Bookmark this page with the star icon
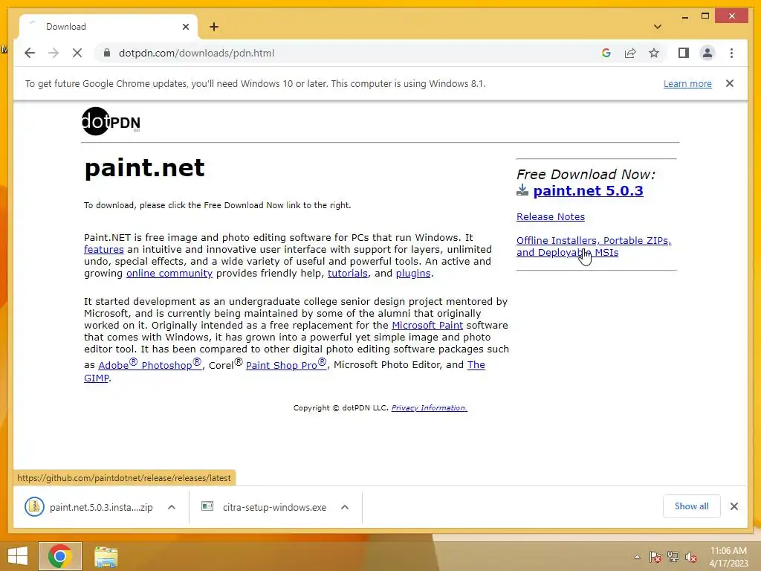The image size is (761, 571). [x=654, y=53]
